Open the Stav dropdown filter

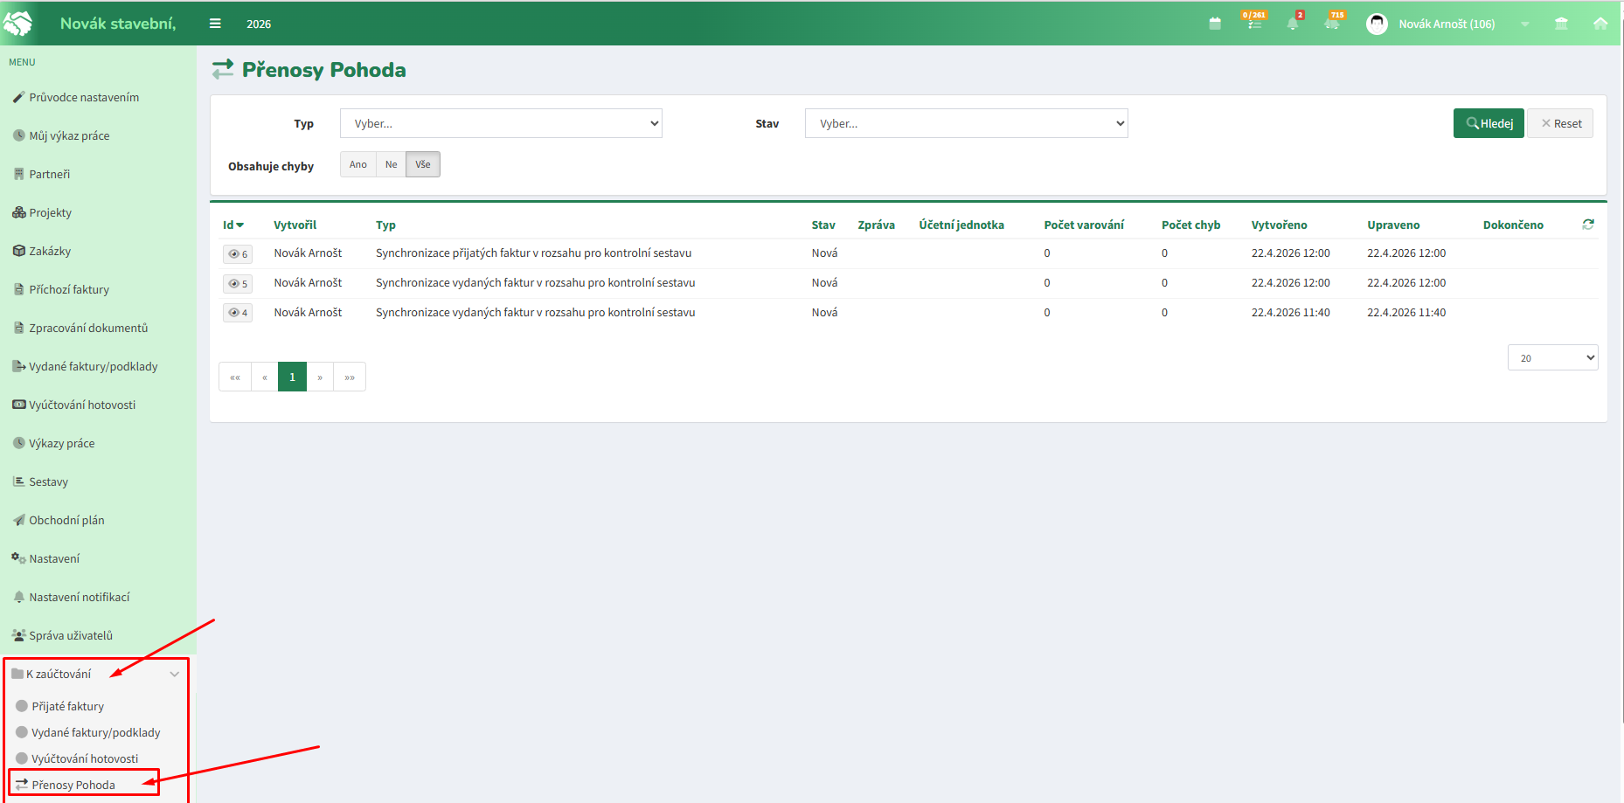pos(966,123)
